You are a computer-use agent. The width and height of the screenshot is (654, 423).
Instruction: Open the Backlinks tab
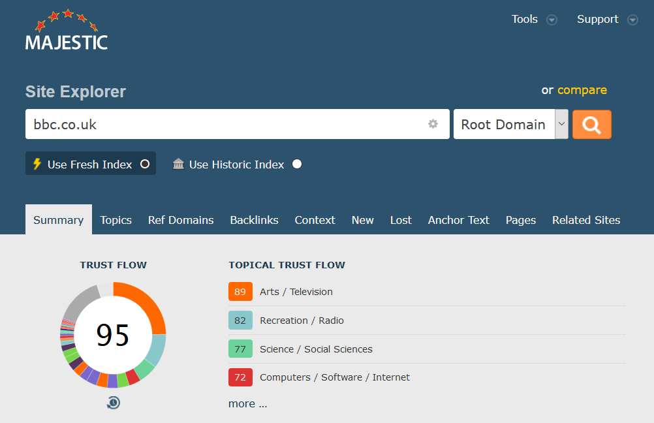point(254,220)
